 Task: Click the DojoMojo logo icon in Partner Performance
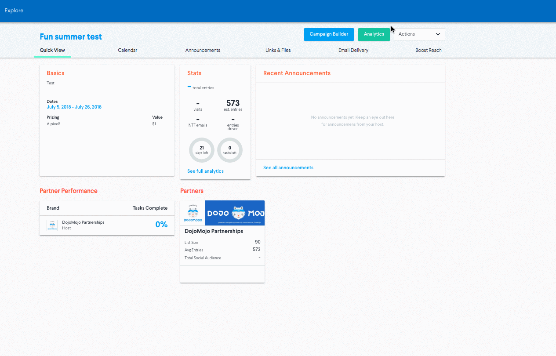click(x=52, y=225)
